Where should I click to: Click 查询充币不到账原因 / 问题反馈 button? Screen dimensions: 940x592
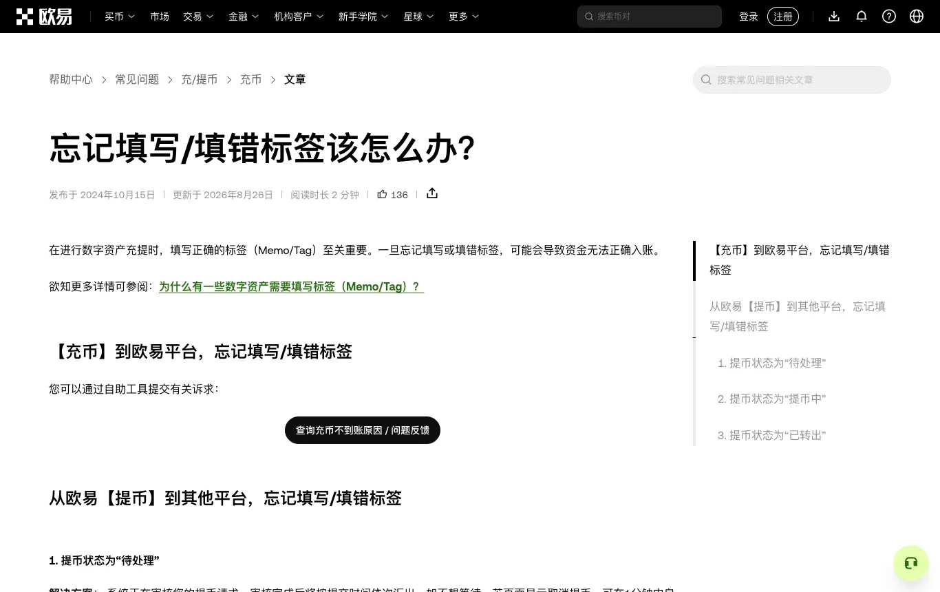point(363,430)
